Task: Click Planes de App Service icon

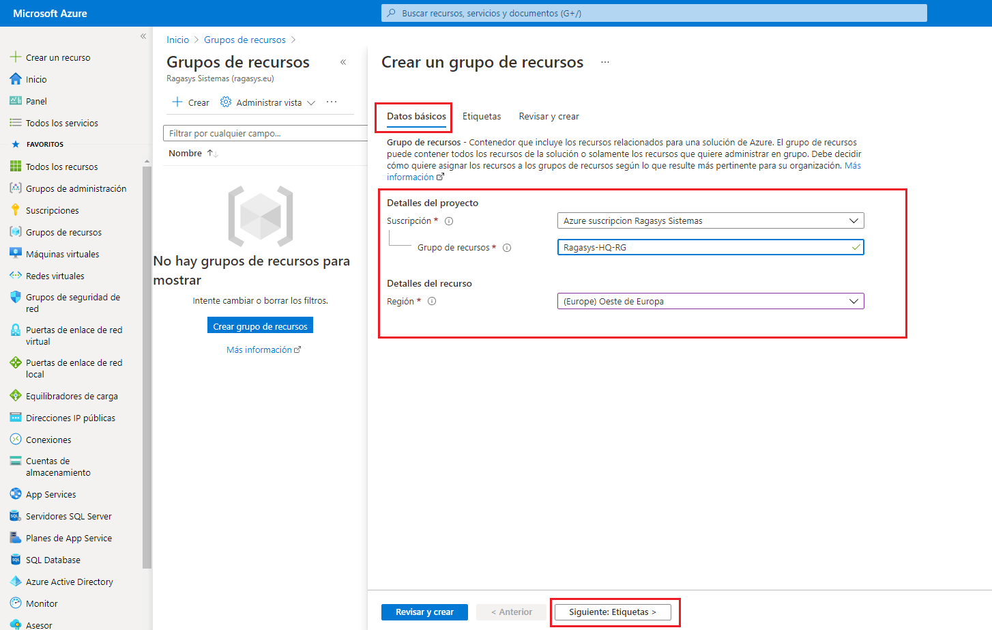Action: 16,537
